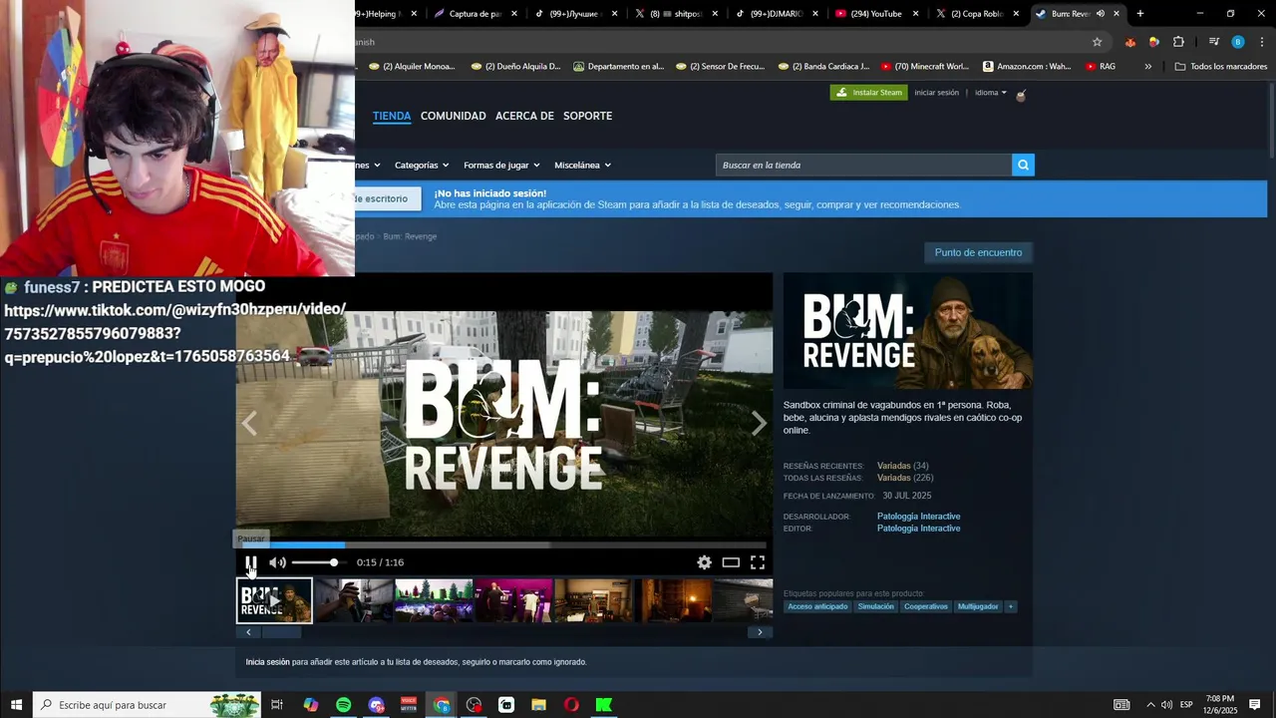Pause the Bum: Revenge trailer video
This screenshot has height=718, width=1276.
point(251,562)
